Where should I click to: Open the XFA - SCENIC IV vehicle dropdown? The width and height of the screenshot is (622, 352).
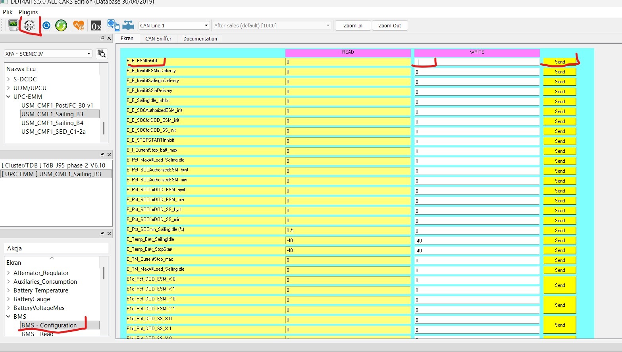pyautogui.click(x=48, y=54)
